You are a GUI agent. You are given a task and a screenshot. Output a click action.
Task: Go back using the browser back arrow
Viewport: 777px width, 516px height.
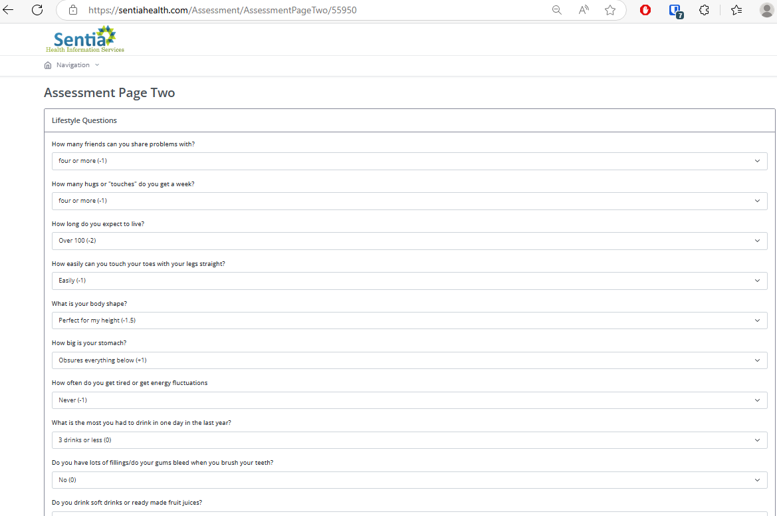[8, 9]
